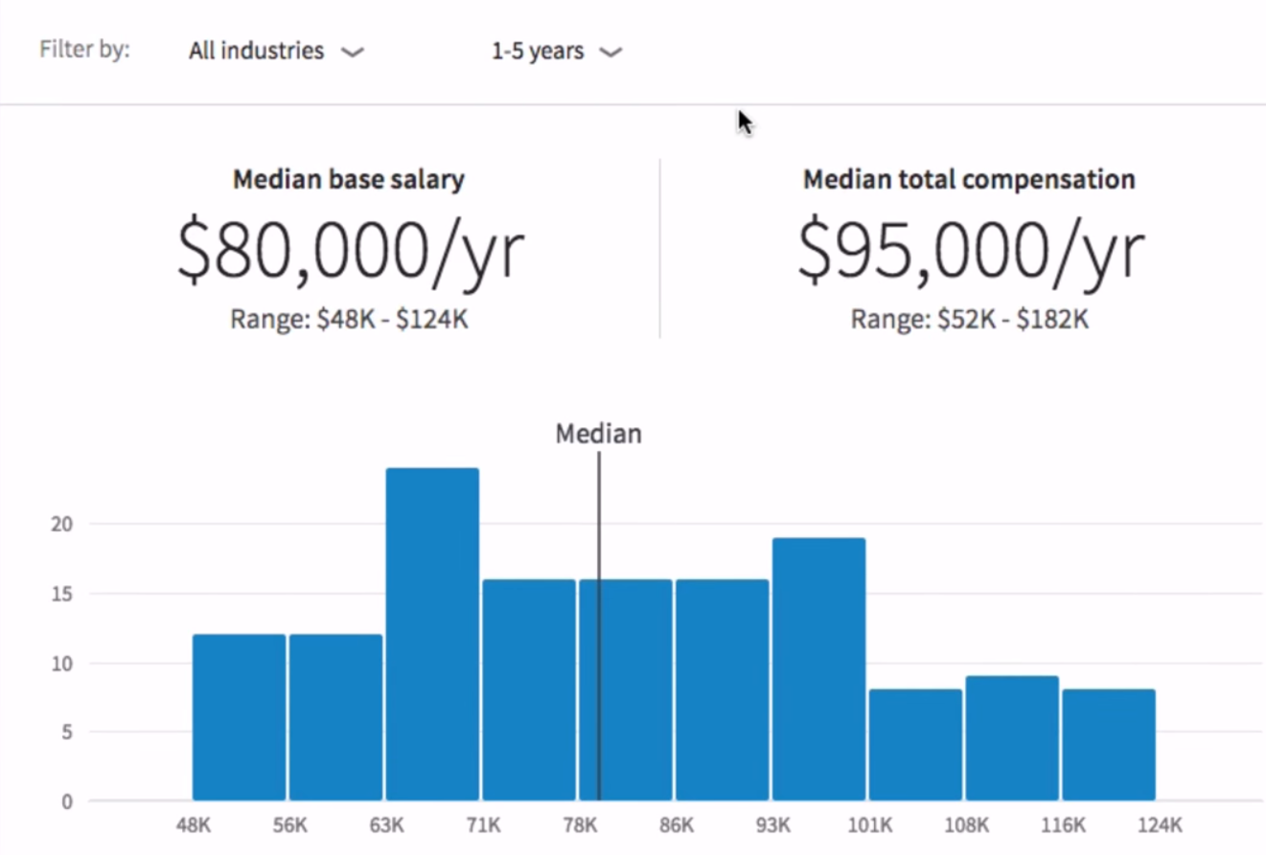Click the Range $48K - $124K text

pyautogui.click(x=349, y=319)
